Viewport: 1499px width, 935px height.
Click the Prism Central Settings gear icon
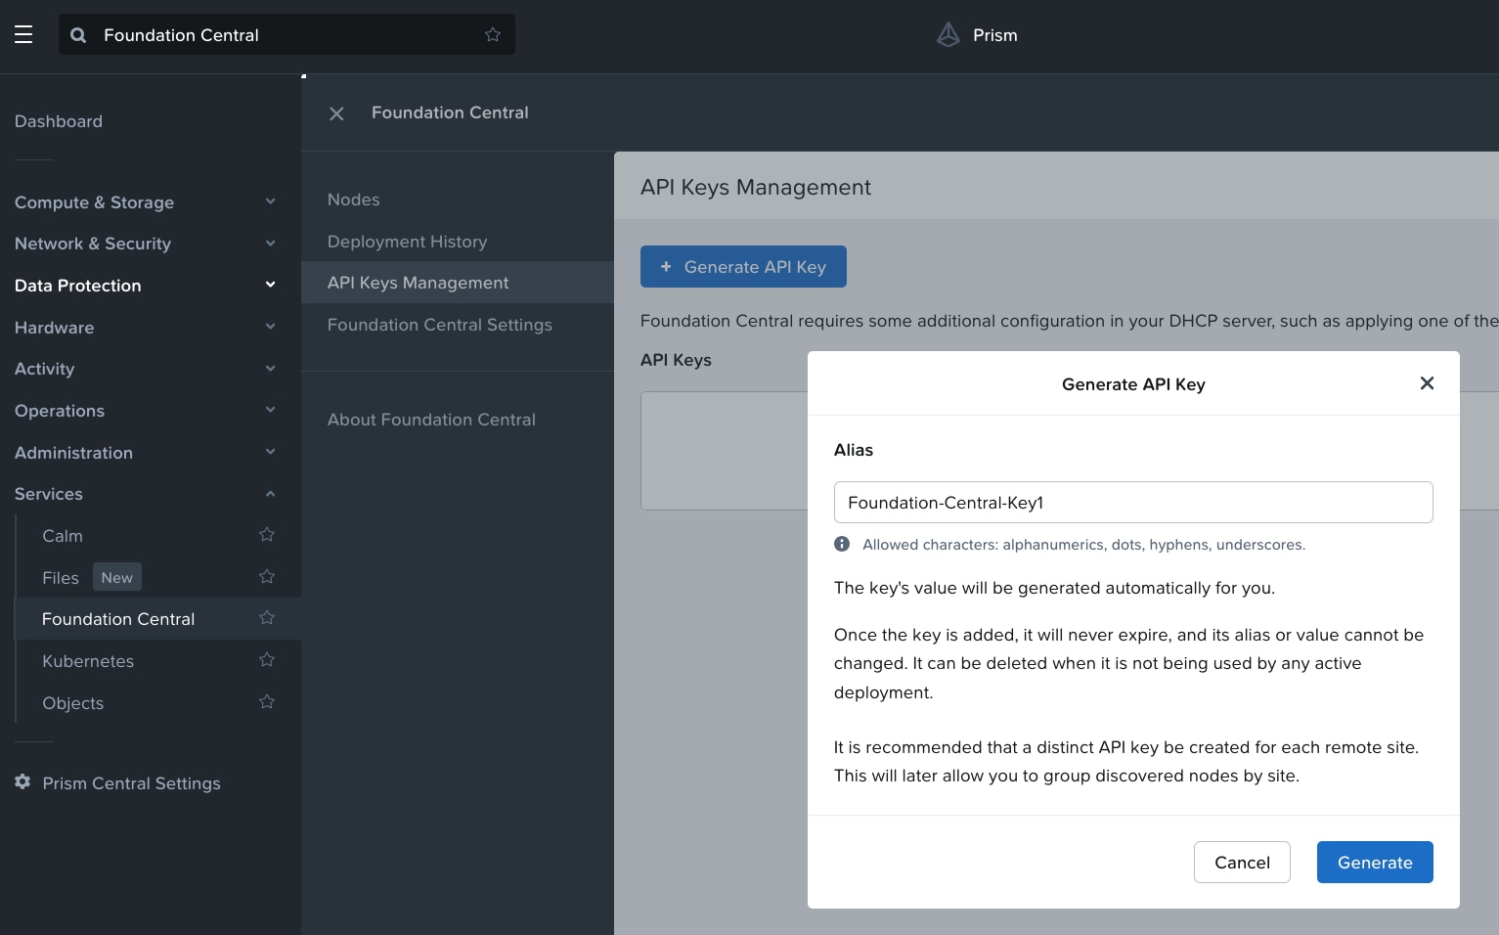point(22,782)
